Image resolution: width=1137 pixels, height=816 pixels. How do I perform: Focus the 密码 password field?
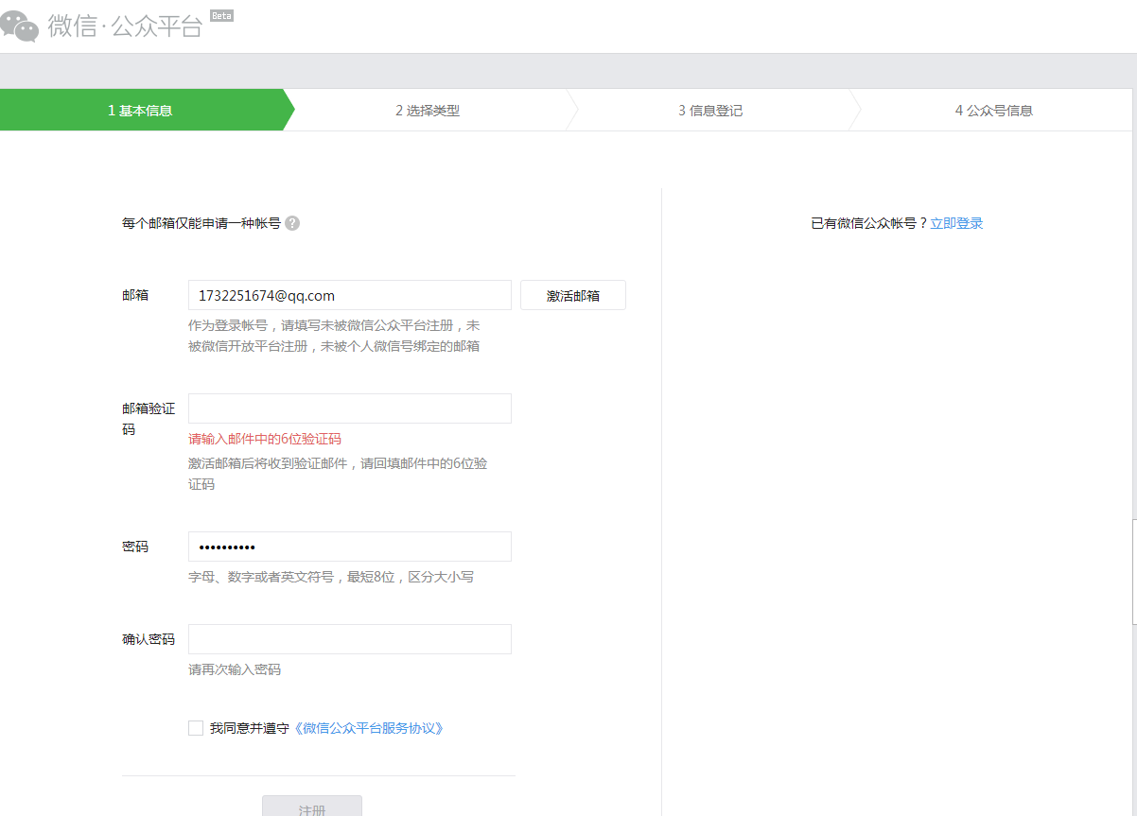350,547
